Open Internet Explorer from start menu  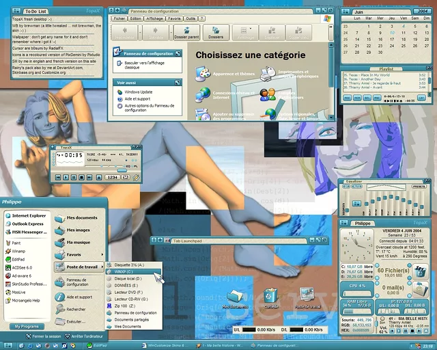coord(27,215)
